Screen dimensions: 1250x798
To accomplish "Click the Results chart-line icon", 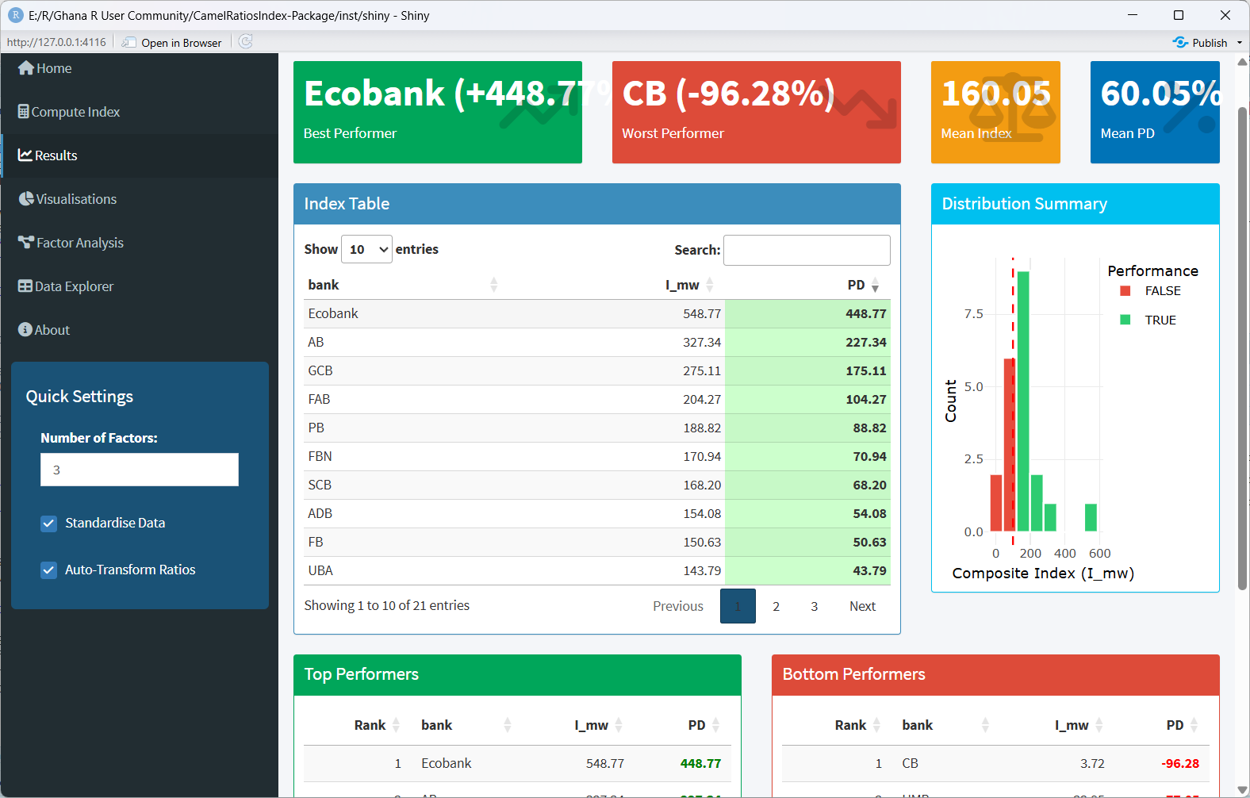I will [25, 155].
